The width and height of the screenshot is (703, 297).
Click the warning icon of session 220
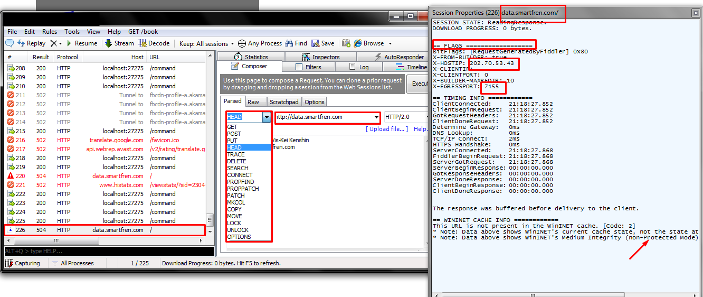pyautogui.click(x=10, y=176)
